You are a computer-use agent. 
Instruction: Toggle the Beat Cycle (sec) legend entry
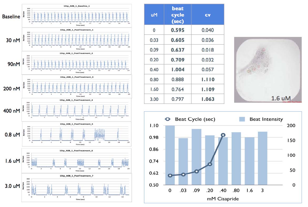point(196,119)
